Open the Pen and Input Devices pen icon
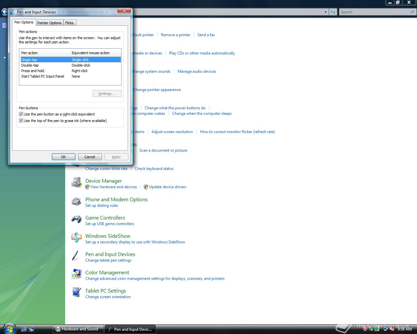Viewport: 417px width, 334px height. 76,256
